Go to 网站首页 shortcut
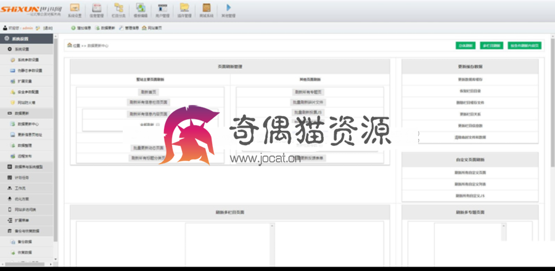The image size is (555, 271). point(152,28)
